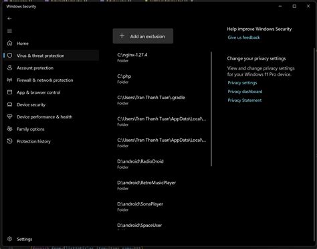Close the Windows Security window

coord(308,6)
